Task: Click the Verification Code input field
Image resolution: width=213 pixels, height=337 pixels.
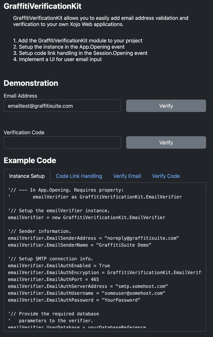Action: point(62,143)
